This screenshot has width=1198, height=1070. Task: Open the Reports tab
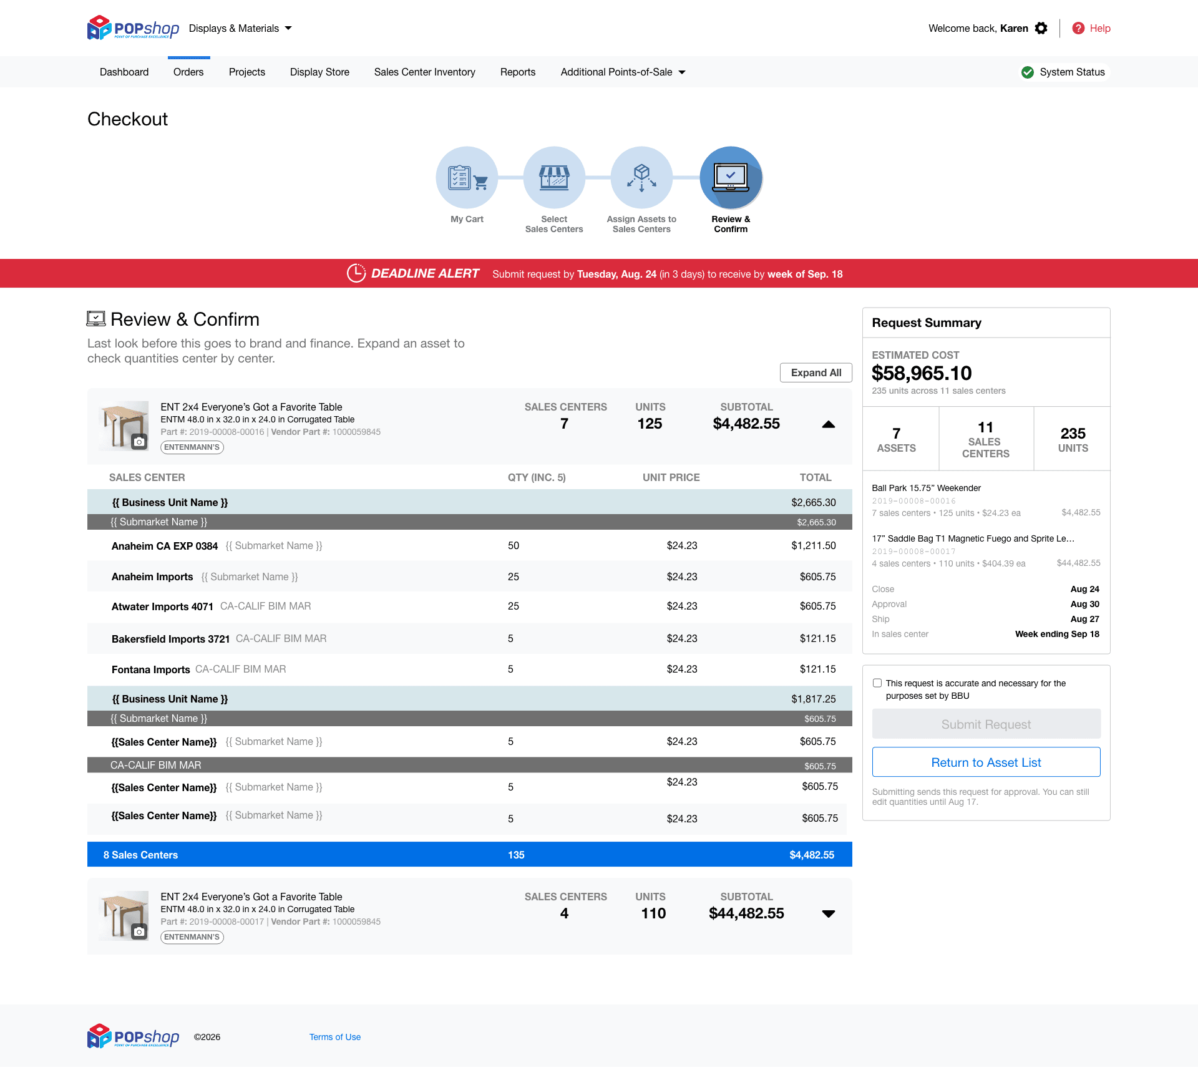518,72
